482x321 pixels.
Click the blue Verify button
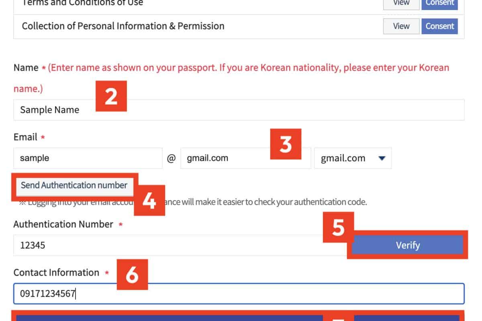tap(407, 245)
